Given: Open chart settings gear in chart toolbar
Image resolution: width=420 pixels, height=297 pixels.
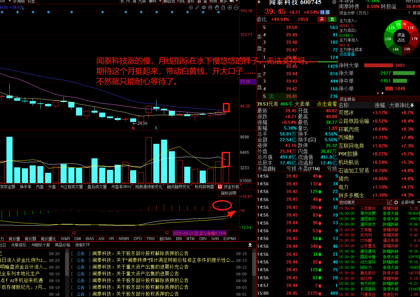Looking at the screenshot, I should 191,7.
